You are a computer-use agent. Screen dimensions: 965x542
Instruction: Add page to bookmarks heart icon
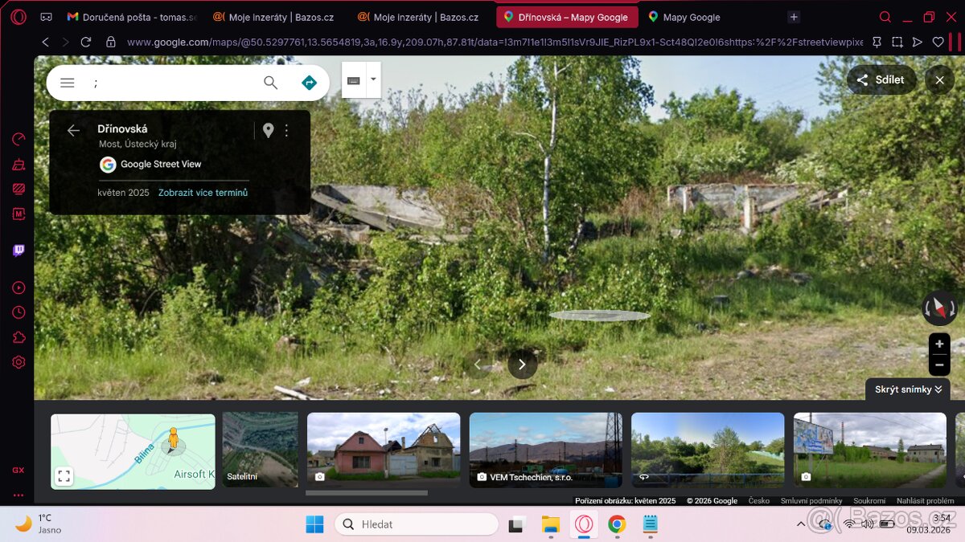(x=938, y=42)
